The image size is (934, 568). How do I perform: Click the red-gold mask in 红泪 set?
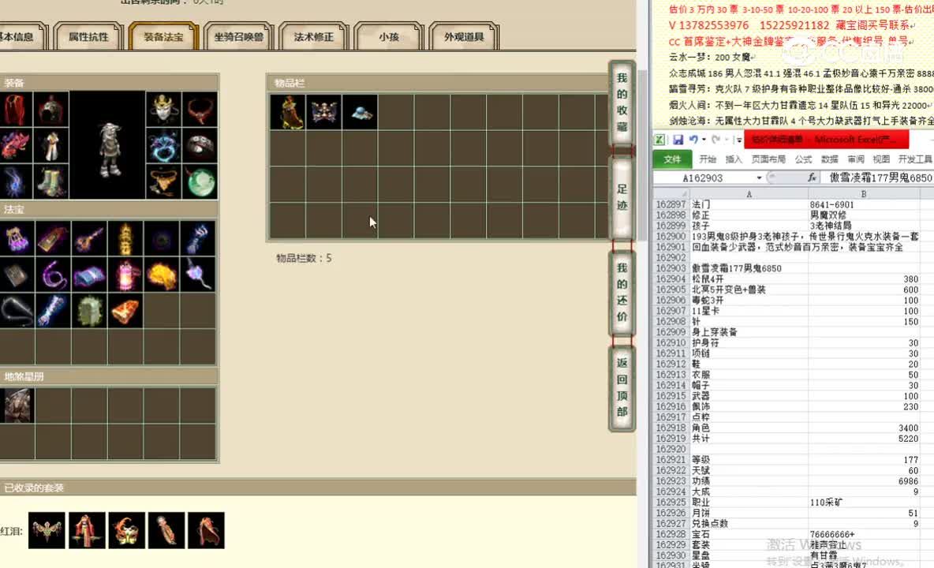point(126,530)
